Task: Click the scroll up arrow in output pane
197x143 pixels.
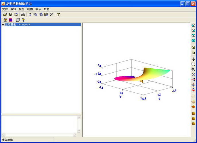Action: tap(79, 118)
